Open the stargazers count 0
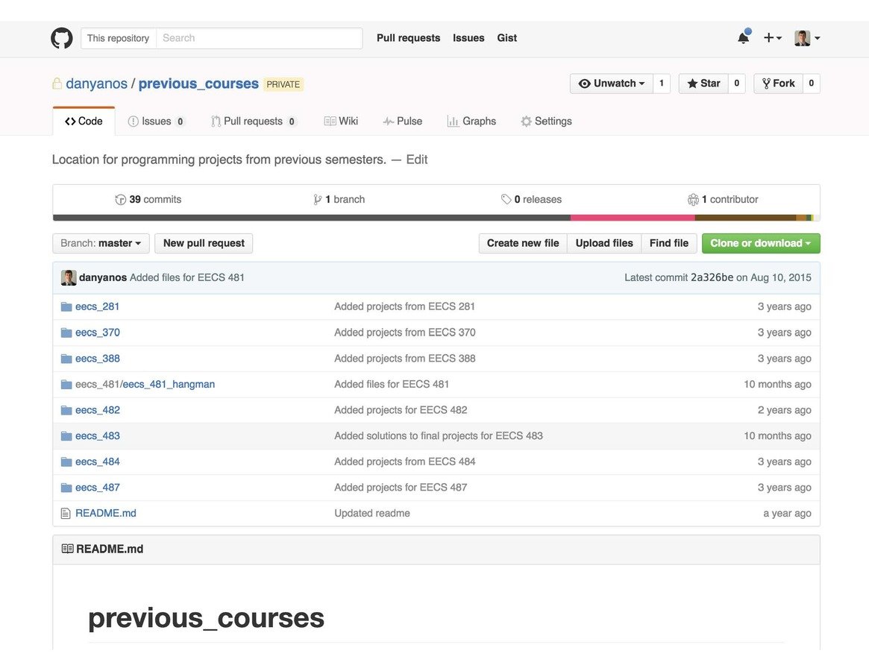Viewport: 869px width, 671px height. tap(736, 83)
